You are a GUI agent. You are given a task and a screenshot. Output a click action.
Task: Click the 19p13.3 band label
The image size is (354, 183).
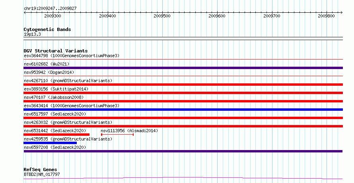click(x=32, y=34)
